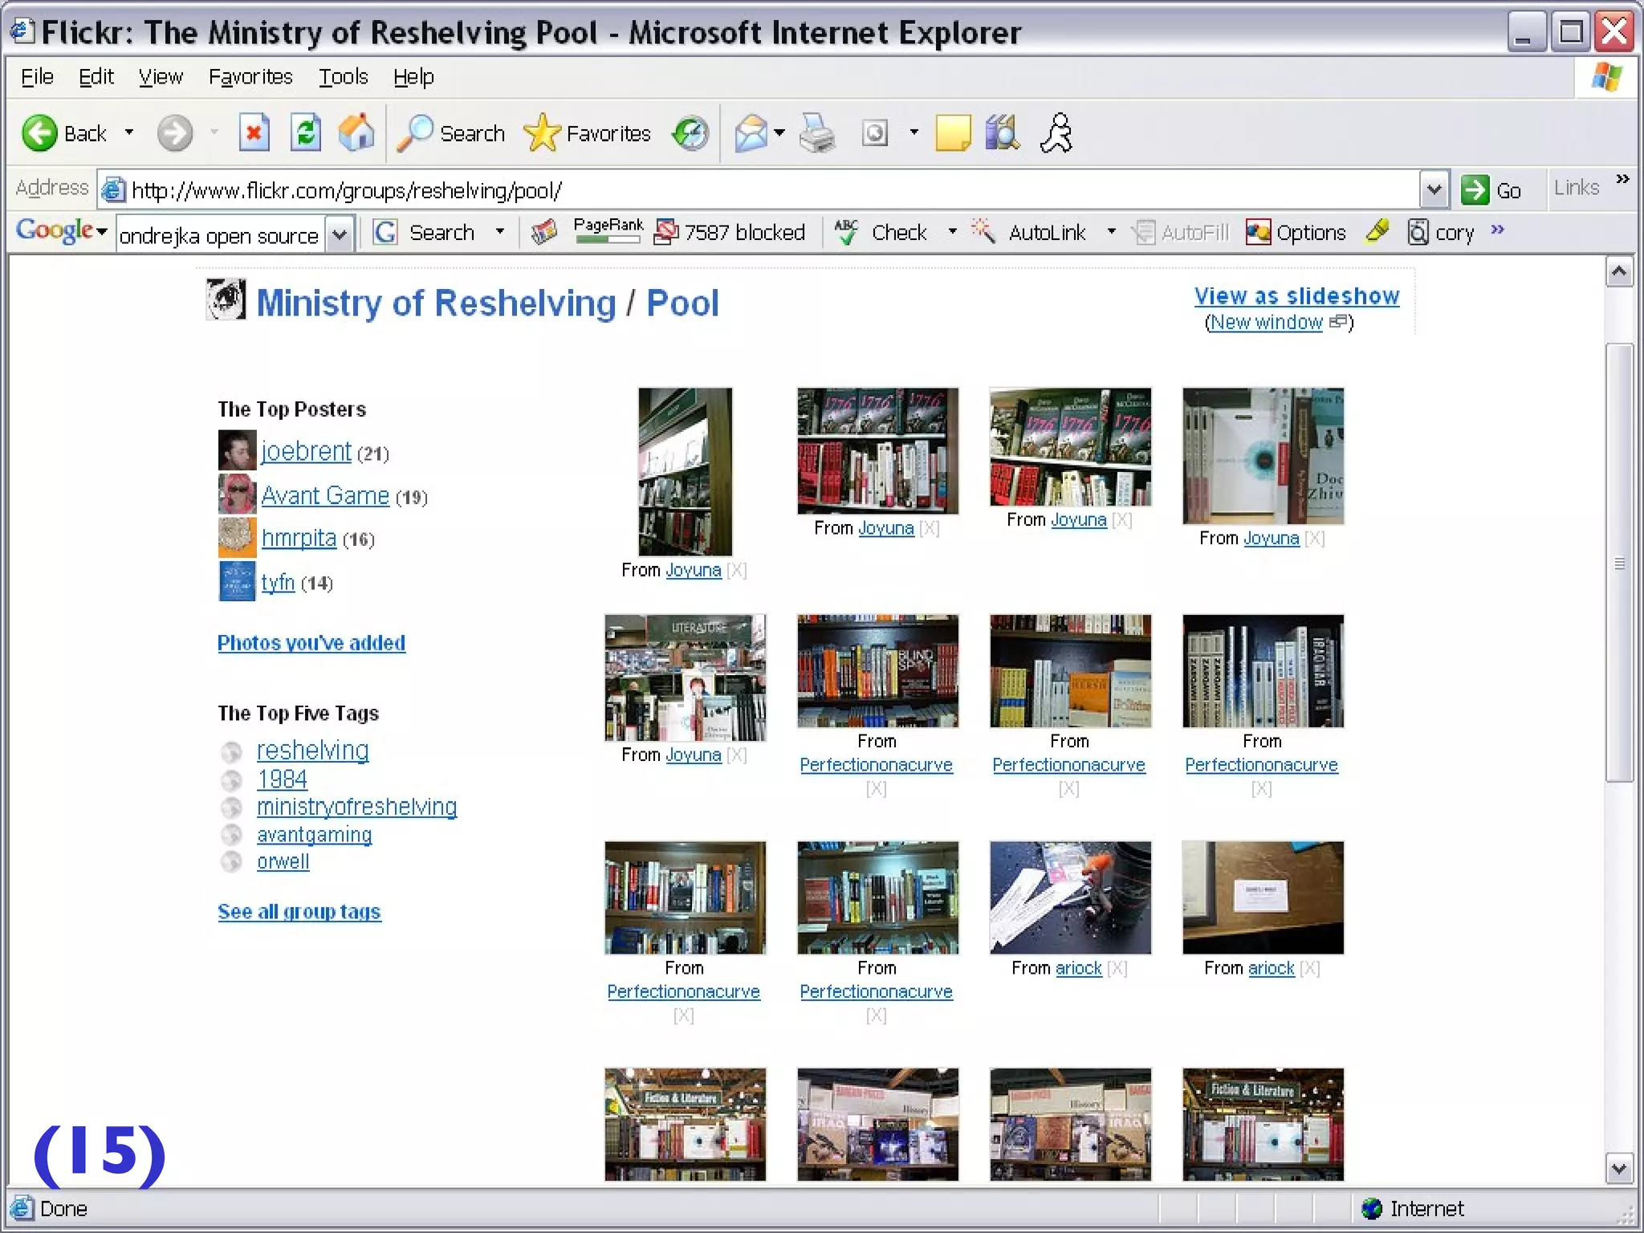Click the Stop loading red X icon

tap(254, 132)
